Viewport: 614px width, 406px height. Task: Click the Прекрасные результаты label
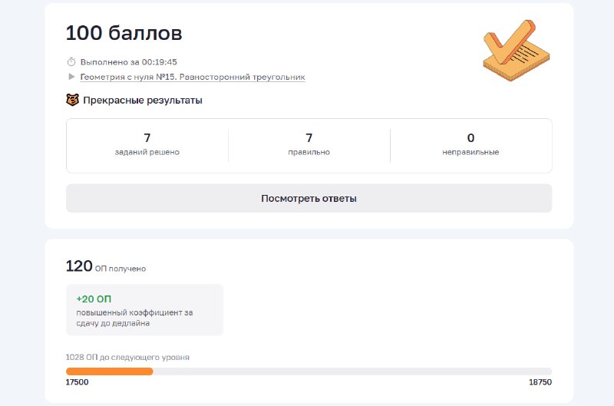[143, 101]
